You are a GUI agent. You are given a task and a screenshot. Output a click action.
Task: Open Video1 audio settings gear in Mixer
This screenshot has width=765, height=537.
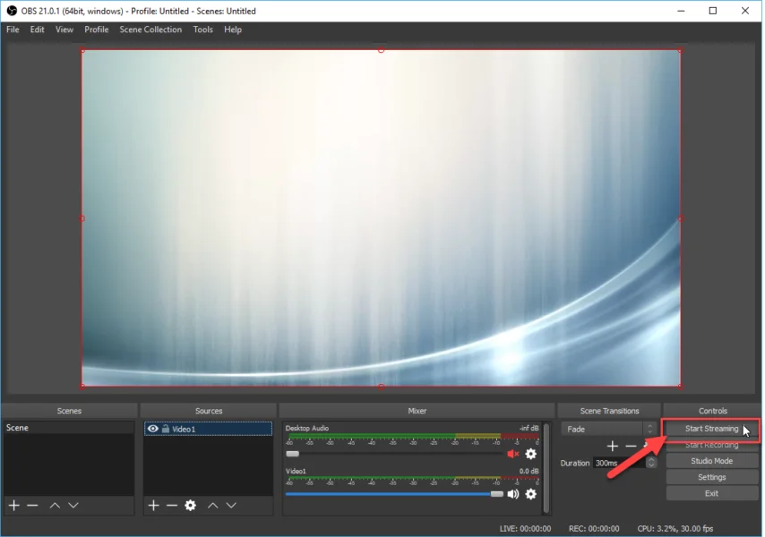point(531,494)
